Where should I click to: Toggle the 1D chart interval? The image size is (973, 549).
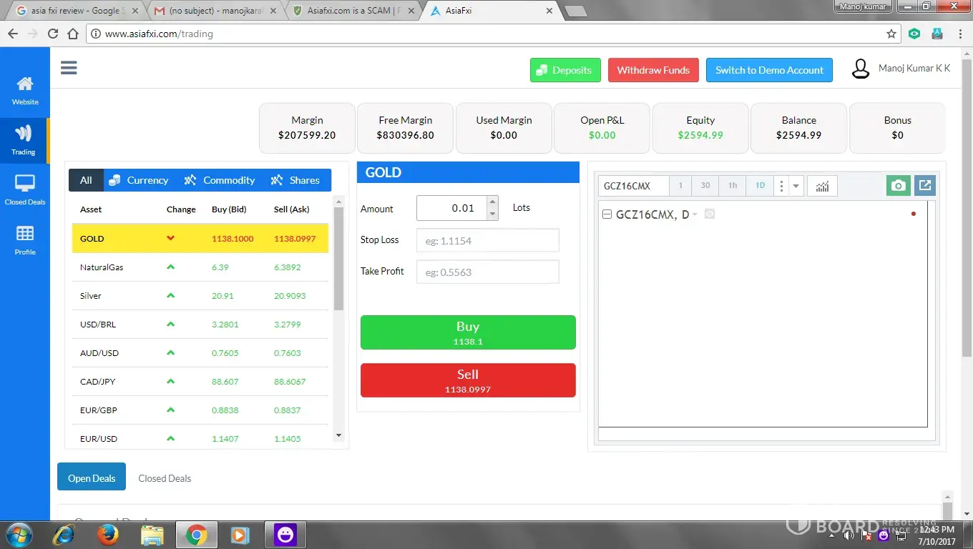coord(760,186)
